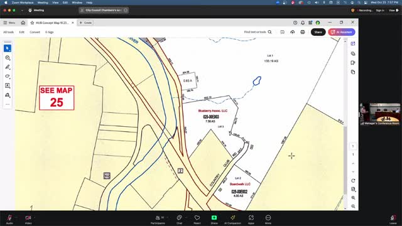
Task: Rotate the page with the rotate icon
Action: pyautogui.click(x=353, y=181)
